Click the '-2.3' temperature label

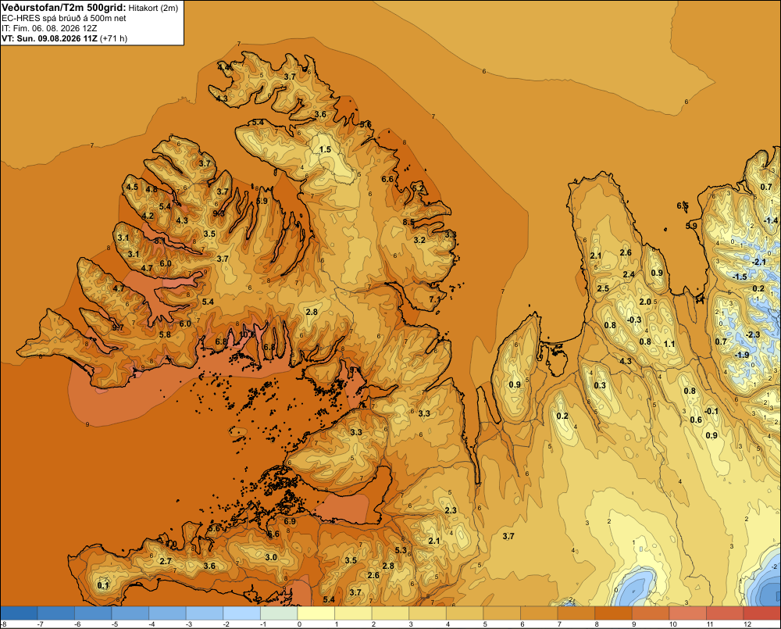753,334
